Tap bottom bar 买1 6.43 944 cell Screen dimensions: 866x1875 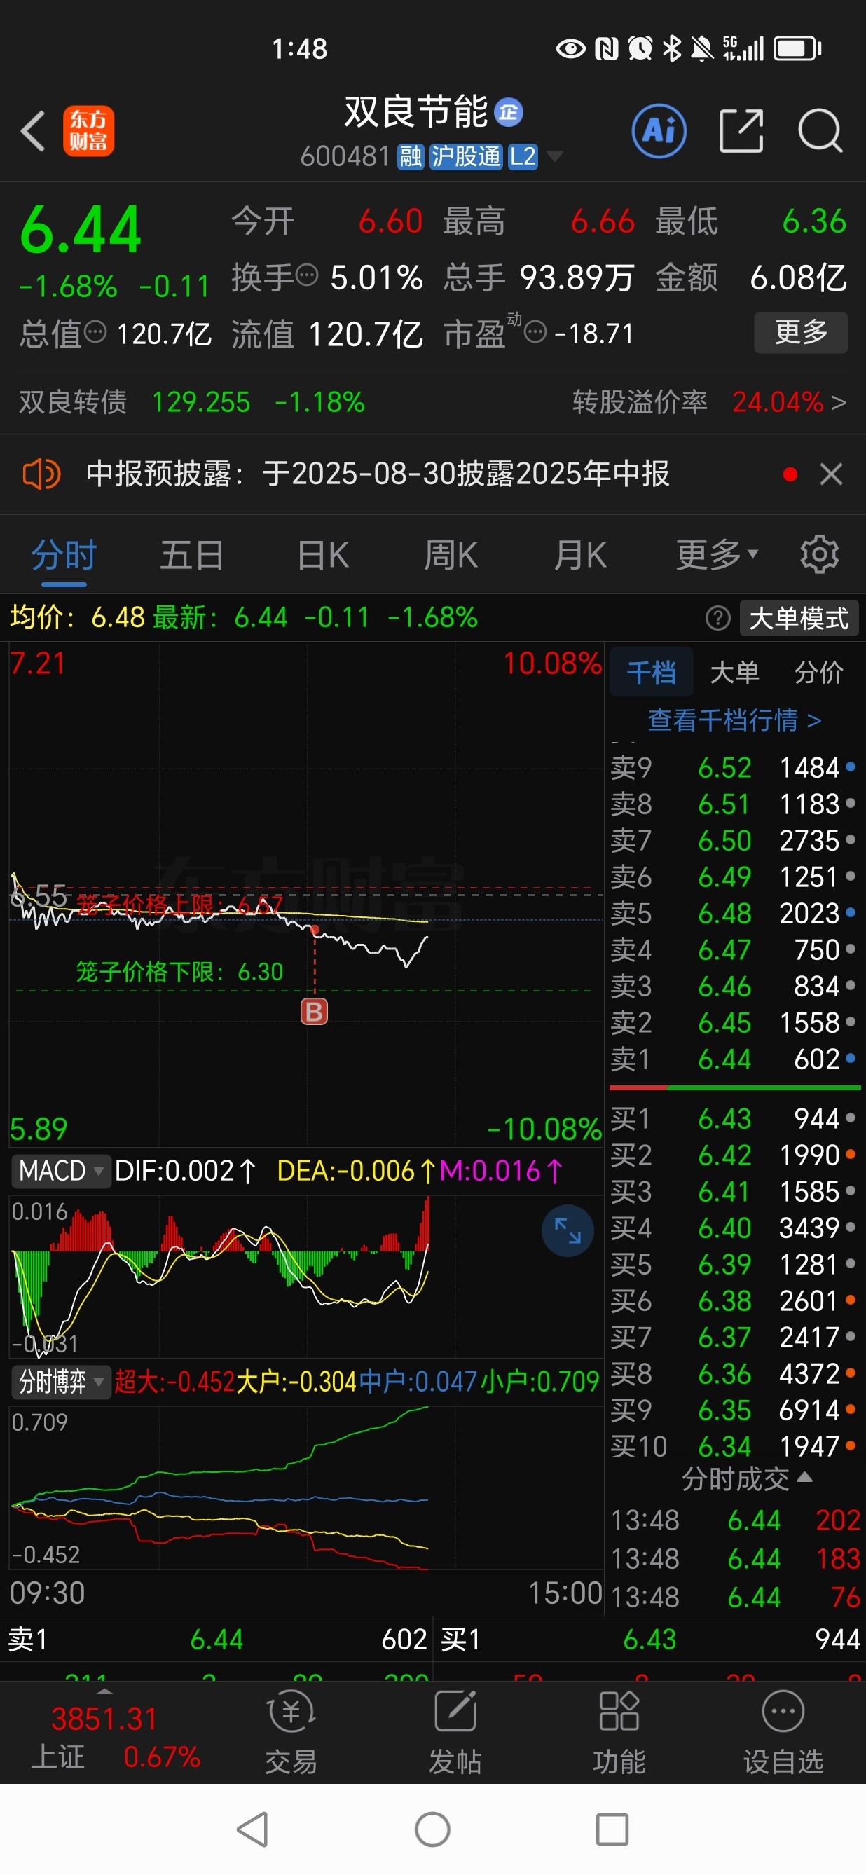[650, 1639]
